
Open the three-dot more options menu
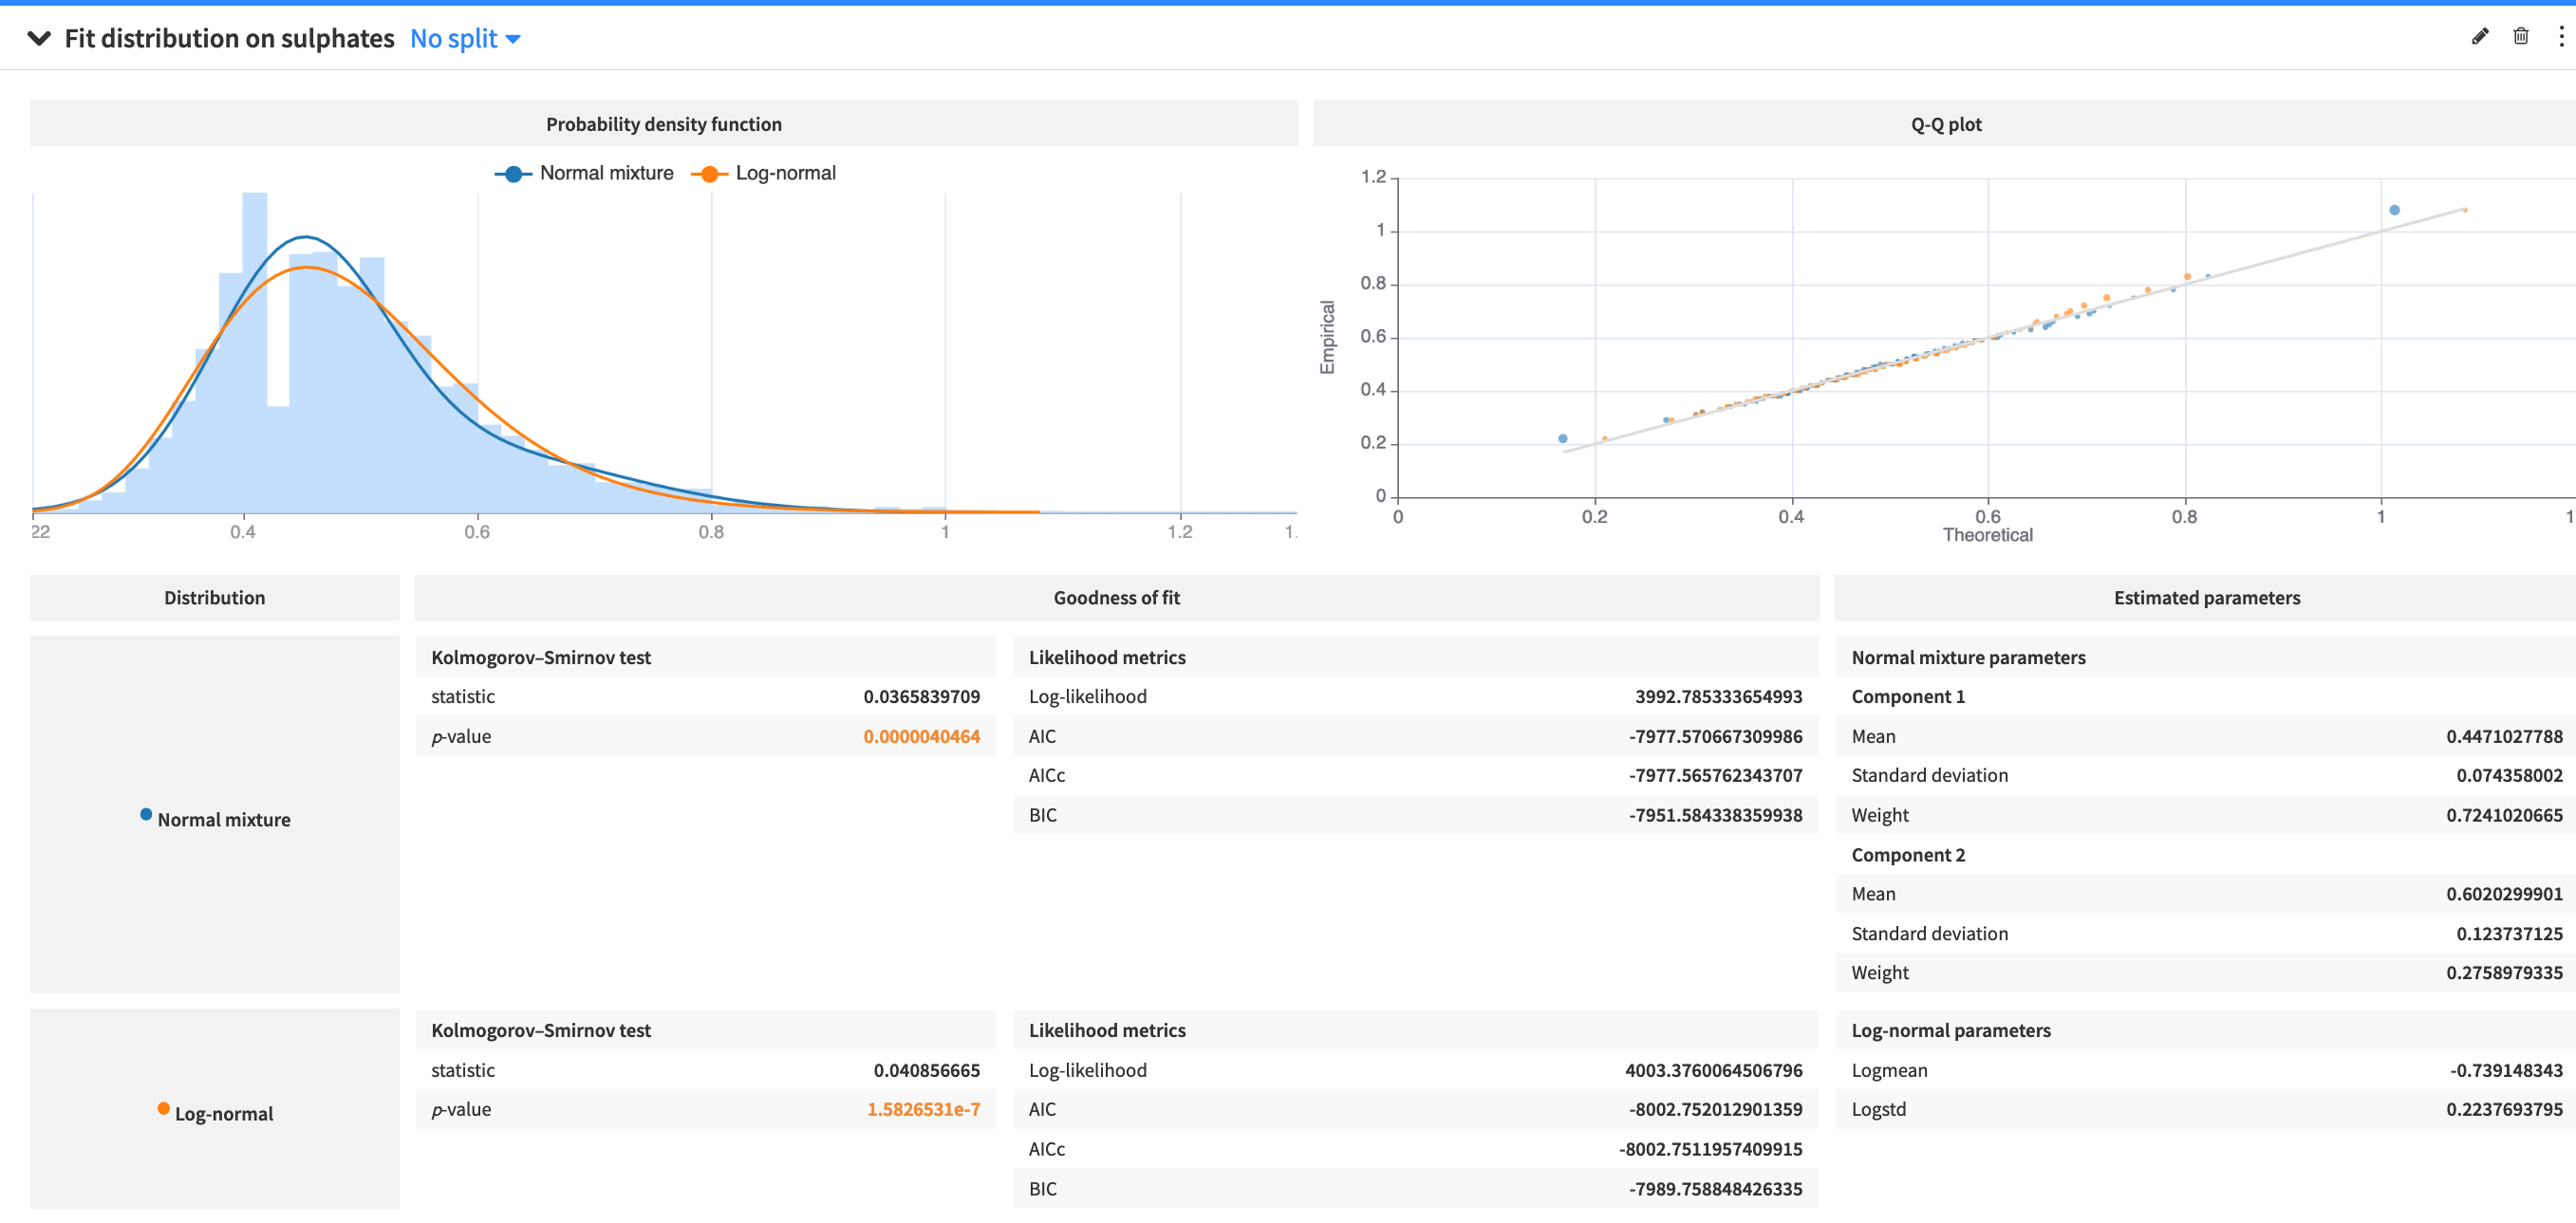pyautogui.click(x=2561, y=37)
